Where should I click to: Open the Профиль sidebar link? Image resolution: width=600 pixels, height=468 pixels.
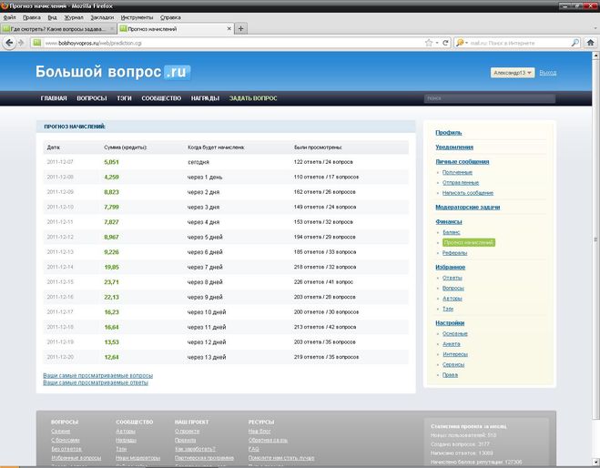point(449,133)
